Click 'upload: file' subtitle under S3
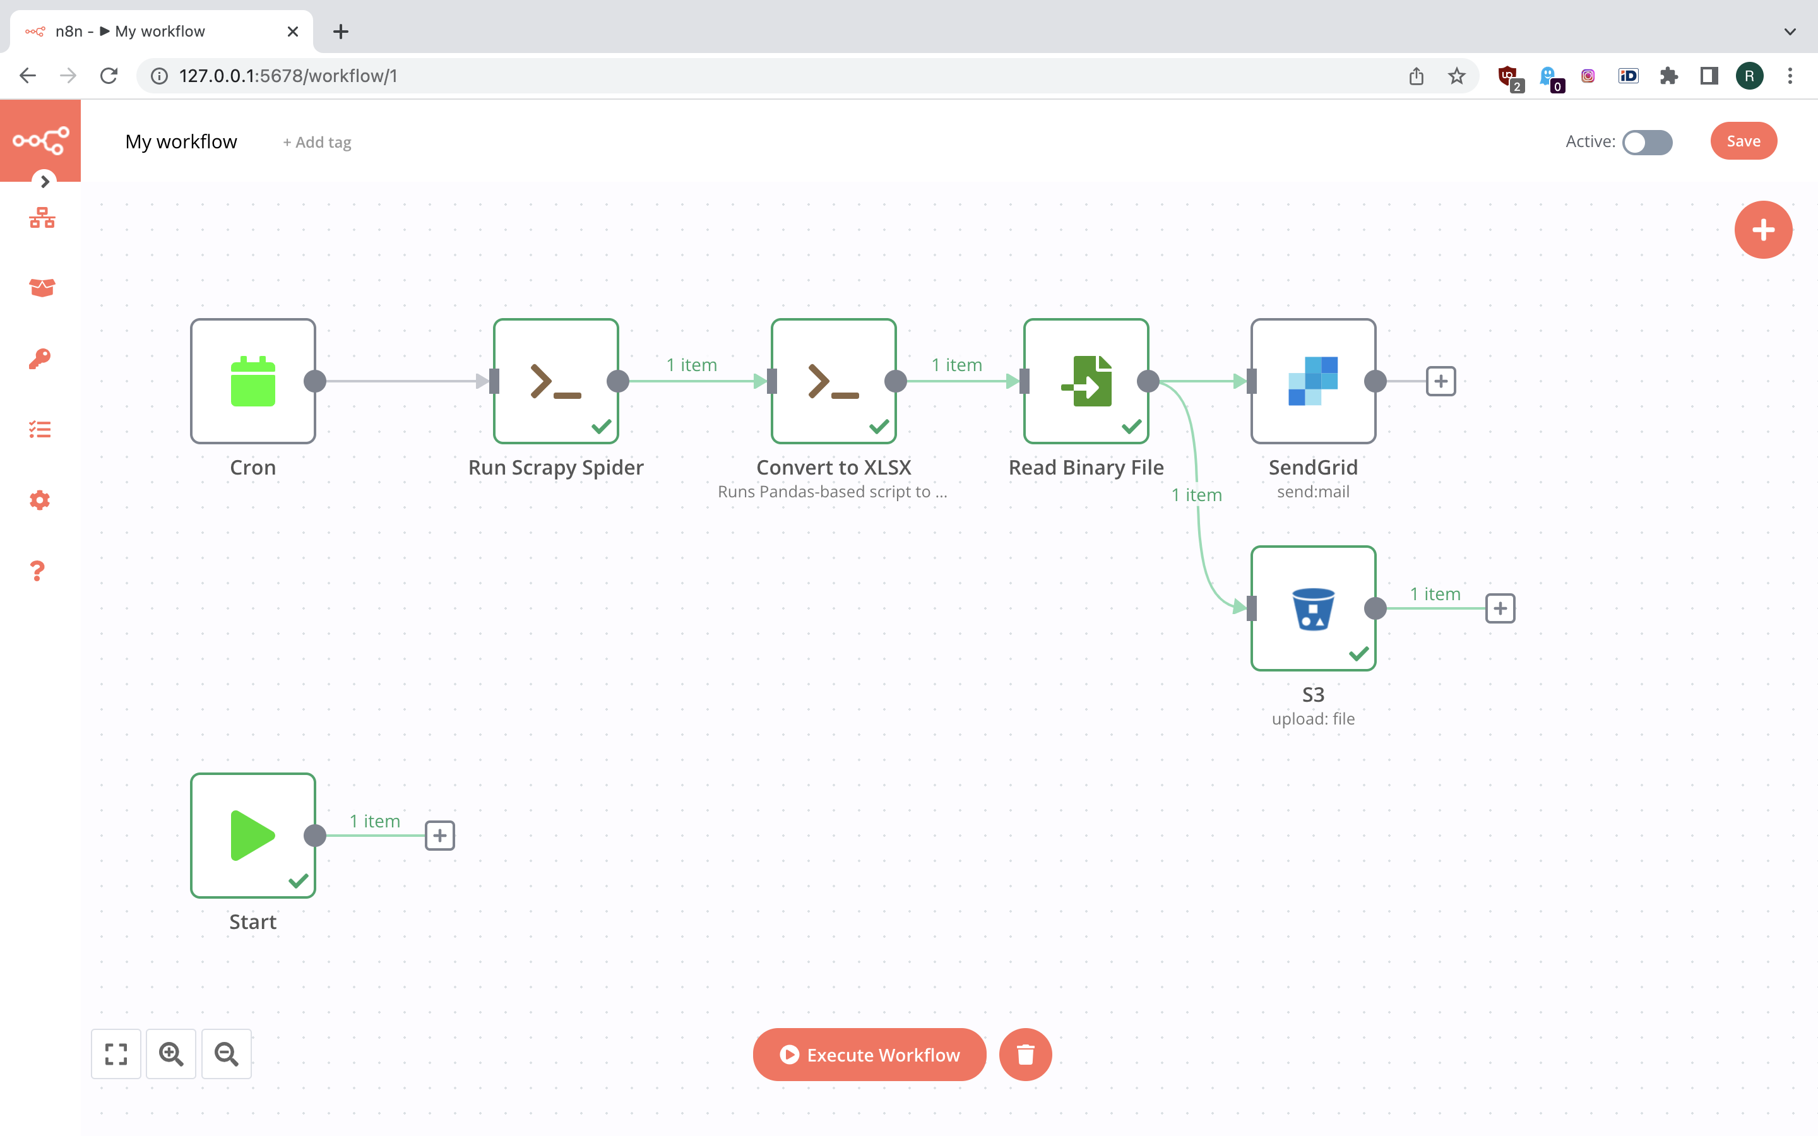This screenshot has height=1136, width=1818. [x=1313, y=718]
